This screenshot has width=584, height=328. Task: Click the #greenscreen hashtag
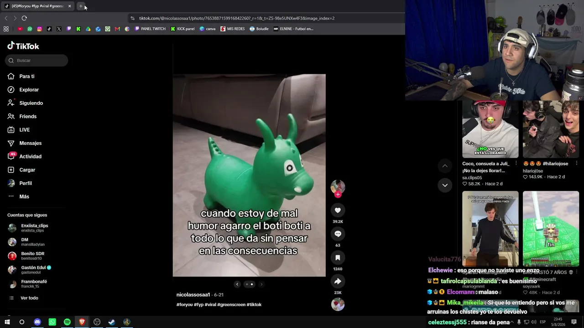231,305
